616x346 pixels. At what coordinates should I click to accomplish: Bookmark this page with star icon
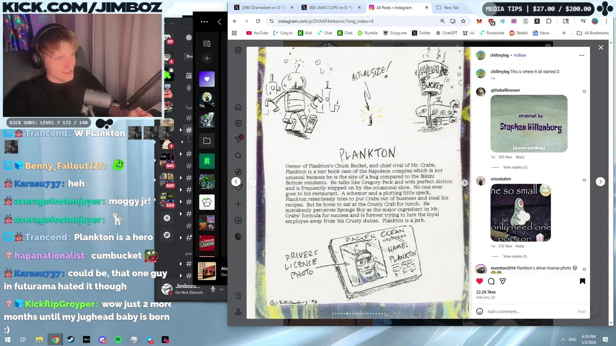pos(463,21)
